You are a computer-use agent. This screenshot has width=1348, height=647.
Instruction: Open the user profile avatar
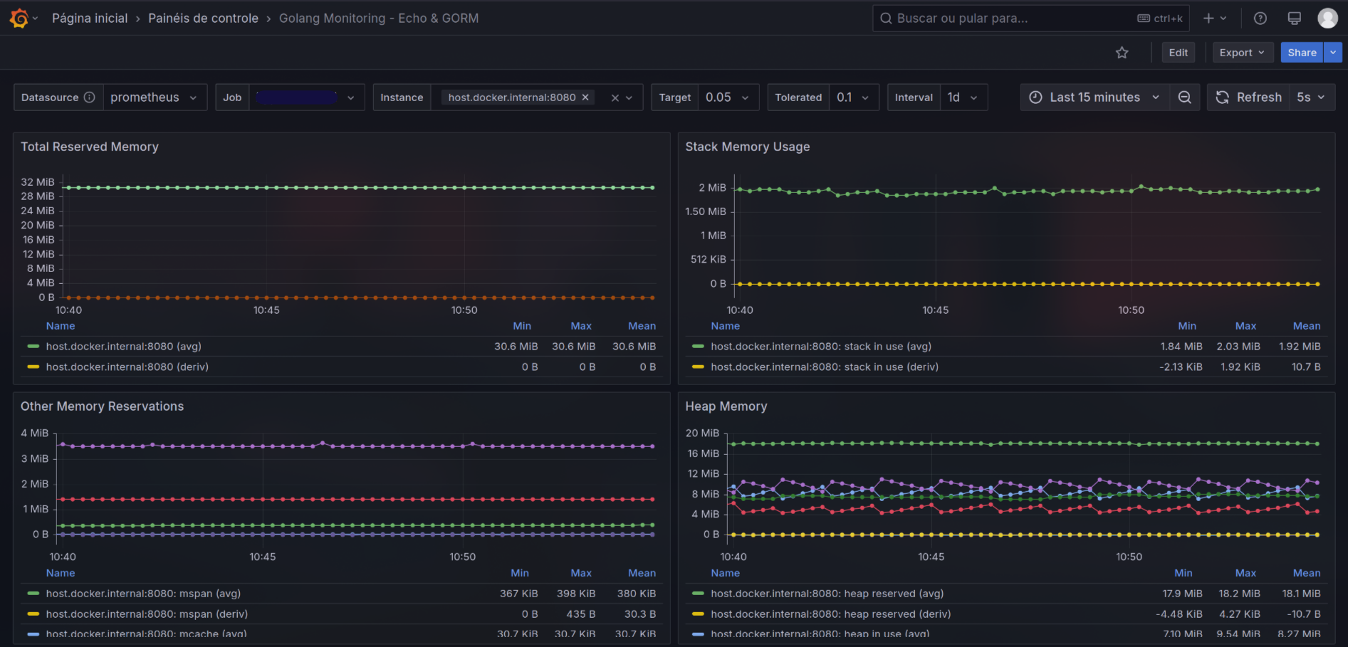point(1327,19)
